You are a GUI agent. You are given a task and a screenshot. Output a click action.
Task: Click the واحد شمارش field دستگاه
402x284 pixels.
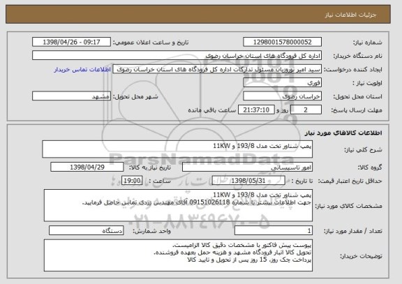coord(87,231)
